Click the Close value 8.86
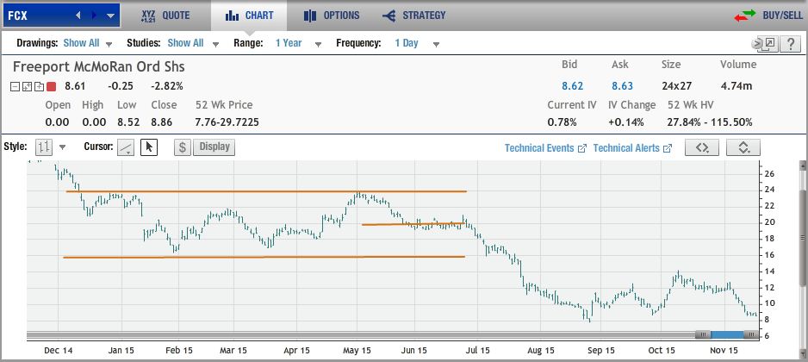 [161, 122]
